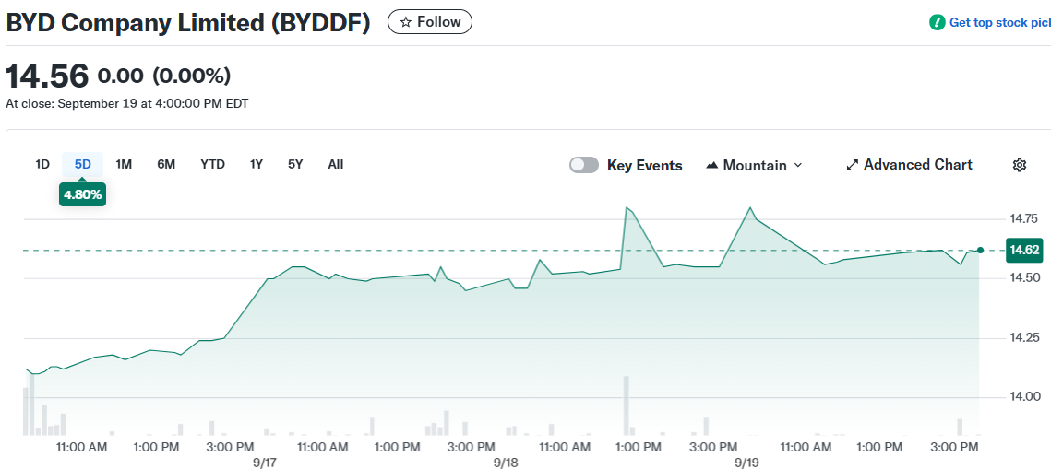The height and width of the screenshot is (469, 1051).
Task: Click the 14.62 current price label
Action: click(1024, 251)
